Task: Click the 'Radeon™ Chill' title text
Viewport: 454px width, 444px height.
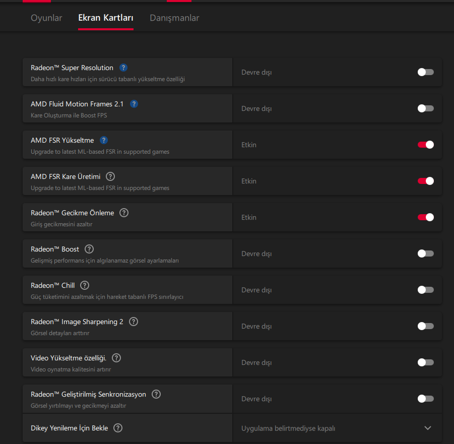Action: [53, 285]
